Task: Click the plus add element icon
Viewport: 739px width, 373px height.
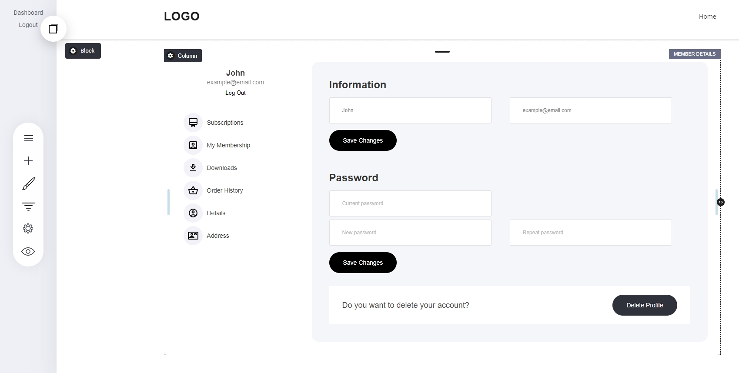Action: [x=28, y=161]
